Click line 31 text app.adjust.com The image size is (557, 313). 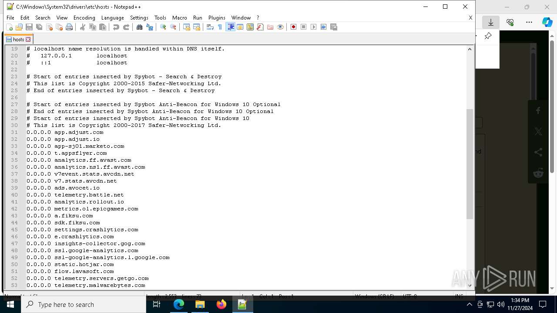point(79,132)
